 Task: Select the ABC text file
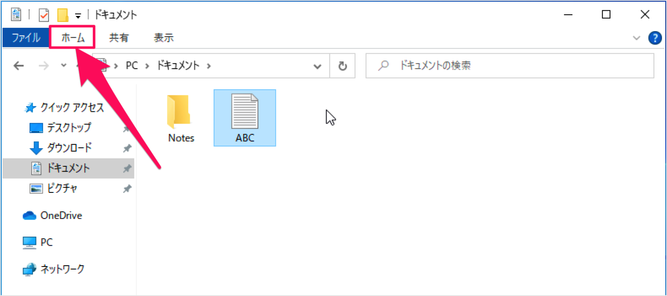click(x=245, y=118)
